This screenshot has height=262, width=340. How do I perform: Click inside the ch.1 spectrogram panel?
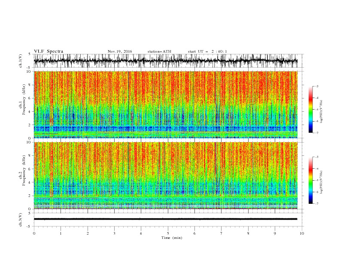(165, 104)
